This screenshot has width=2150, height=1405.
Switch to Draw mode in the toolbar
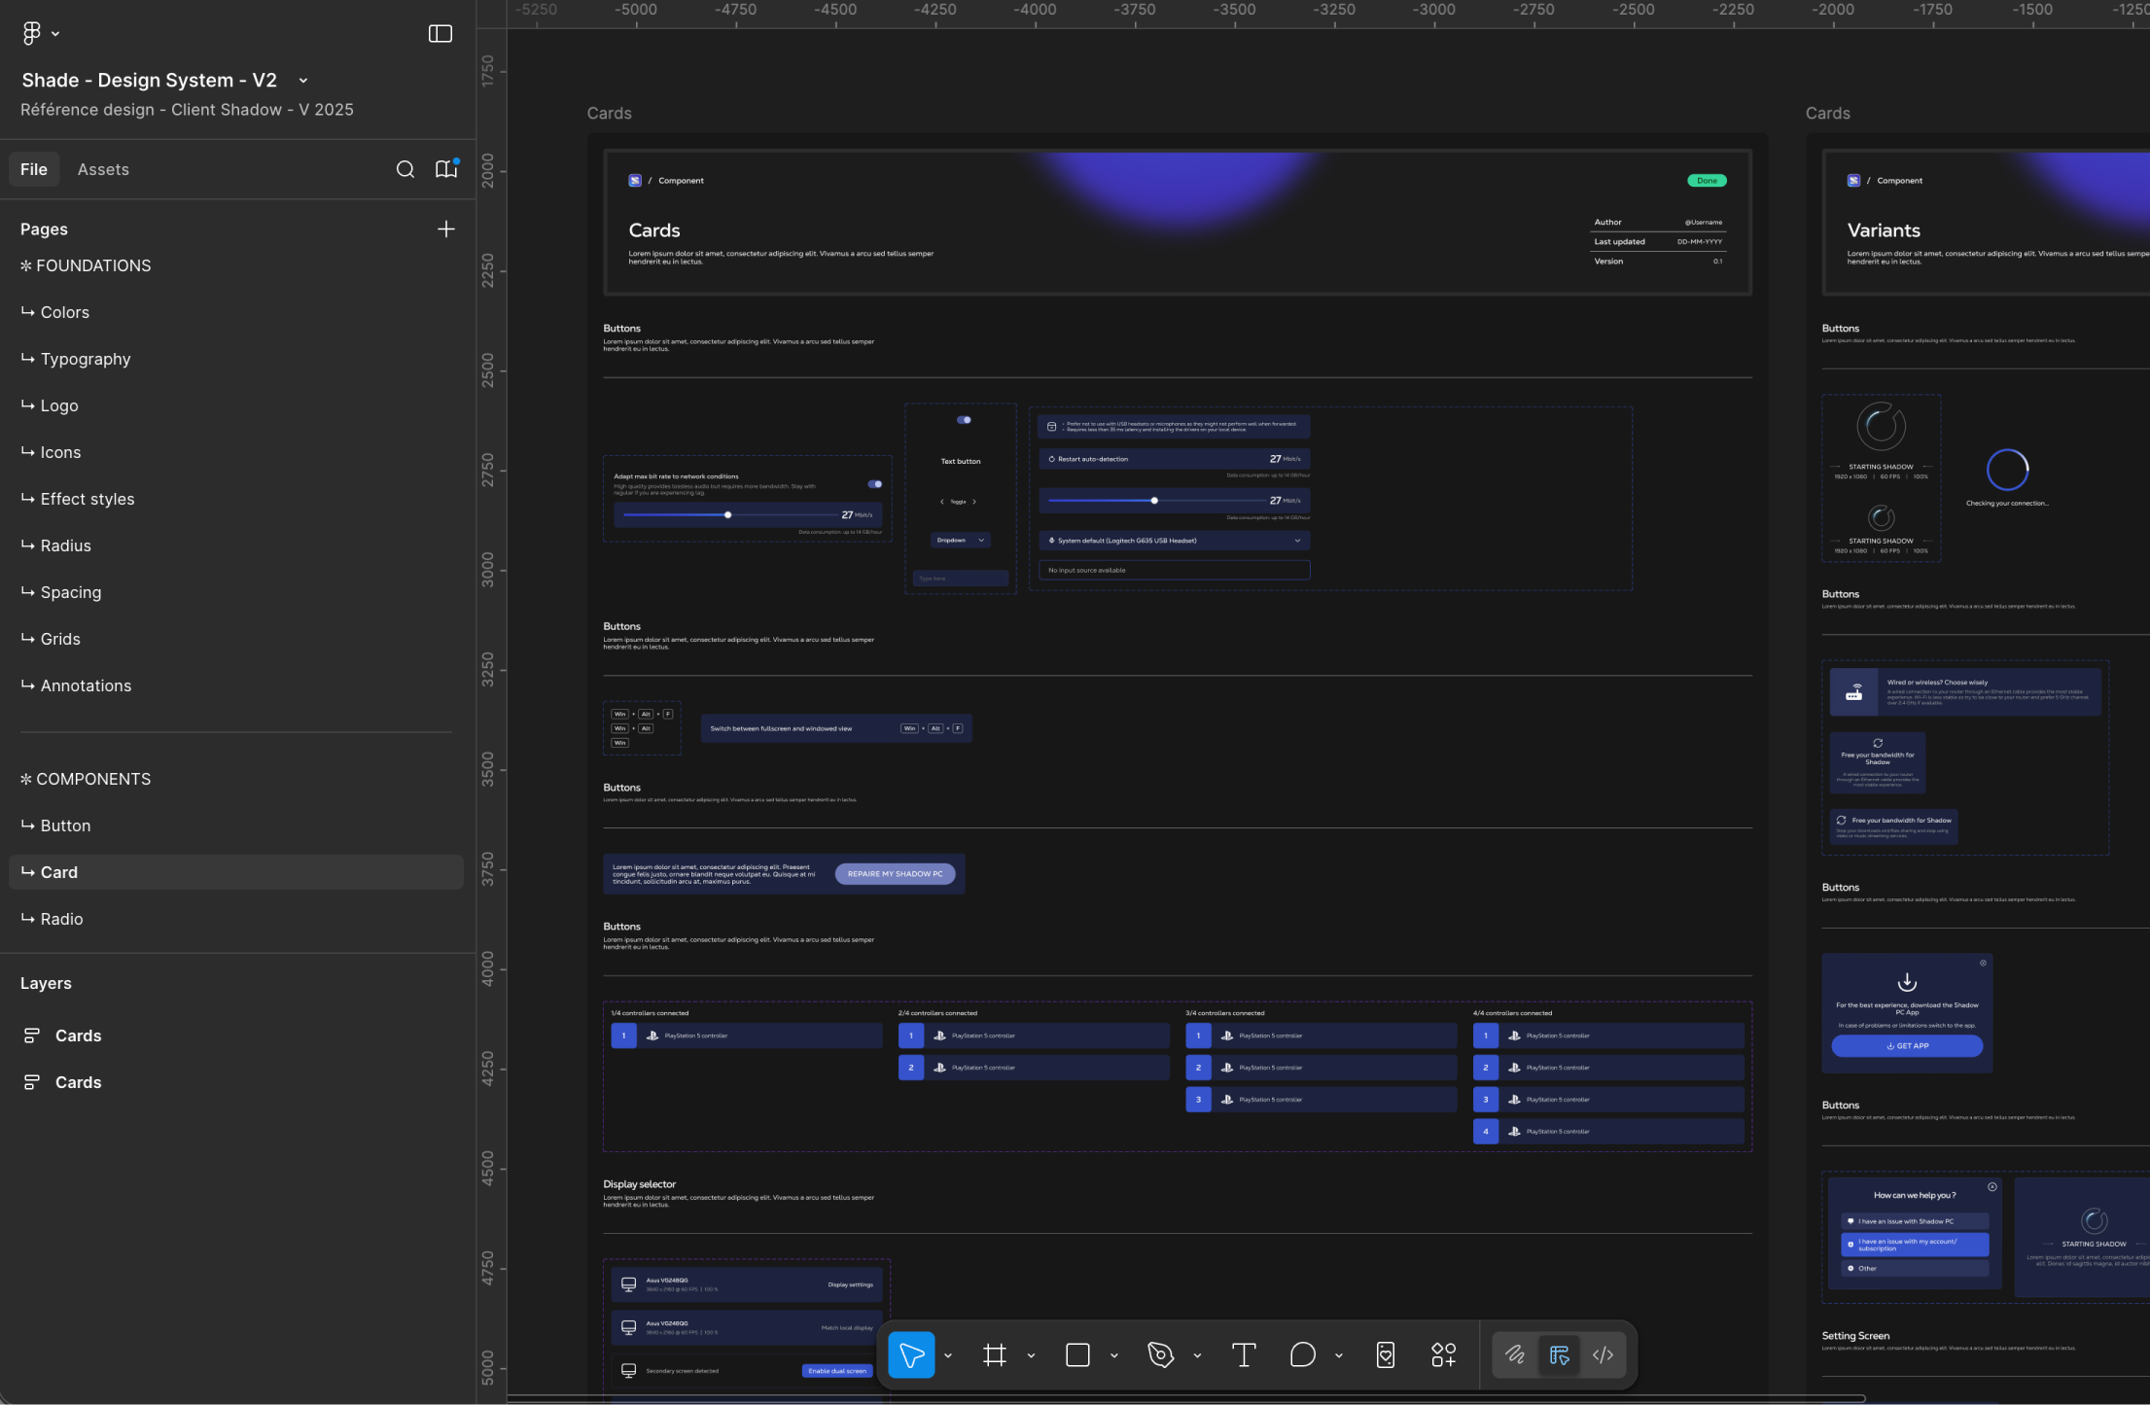(1515, 1354)
